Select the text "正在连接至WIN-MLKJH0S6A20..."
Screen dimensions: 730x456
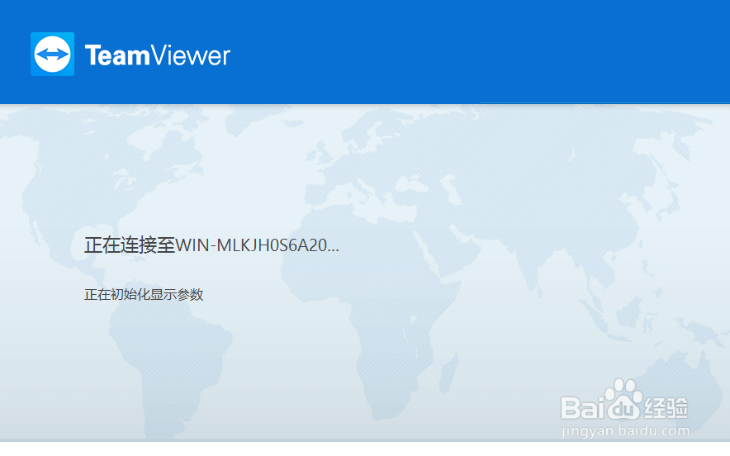pyautogui.click(x=212, y=245)
